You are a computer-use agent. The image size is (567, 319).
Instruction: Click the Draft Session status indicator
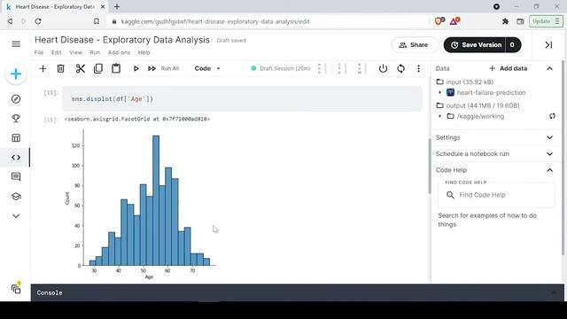click(x=281, y=68)
